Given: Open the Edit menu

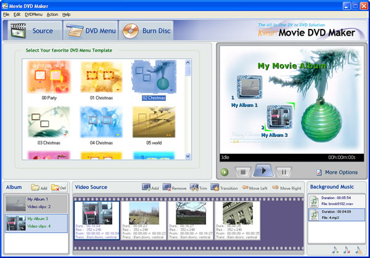Looking at the screenshot, I should click(17, 15).
